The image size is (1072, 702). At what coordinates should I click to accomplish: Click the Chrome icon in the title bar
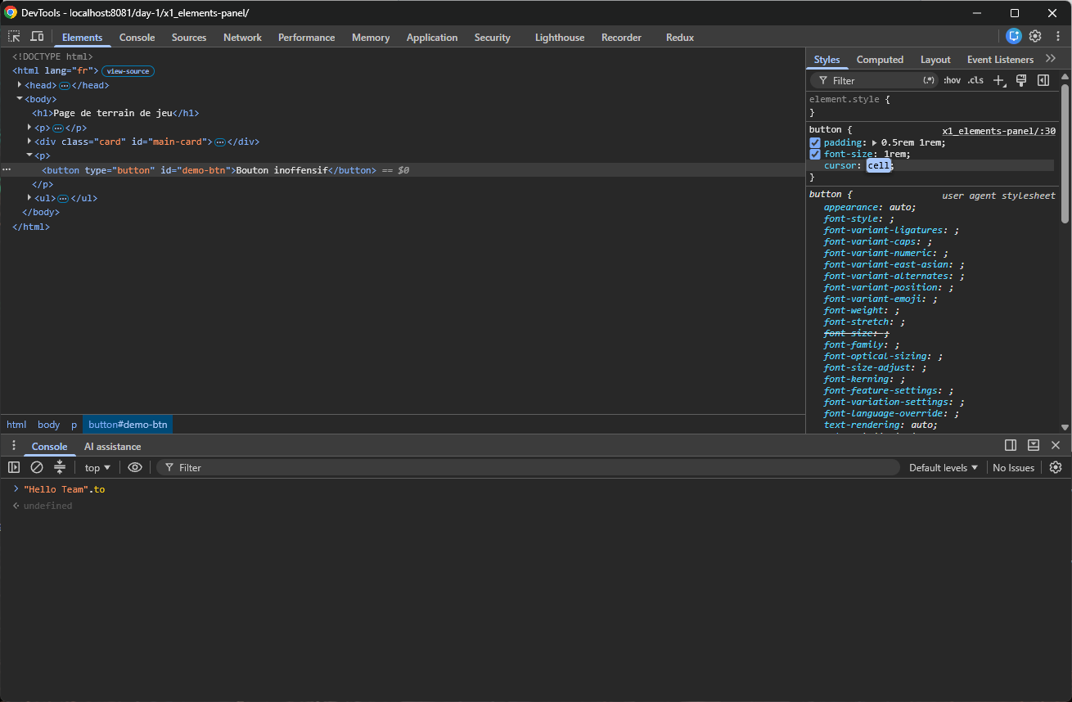(11, 12)
